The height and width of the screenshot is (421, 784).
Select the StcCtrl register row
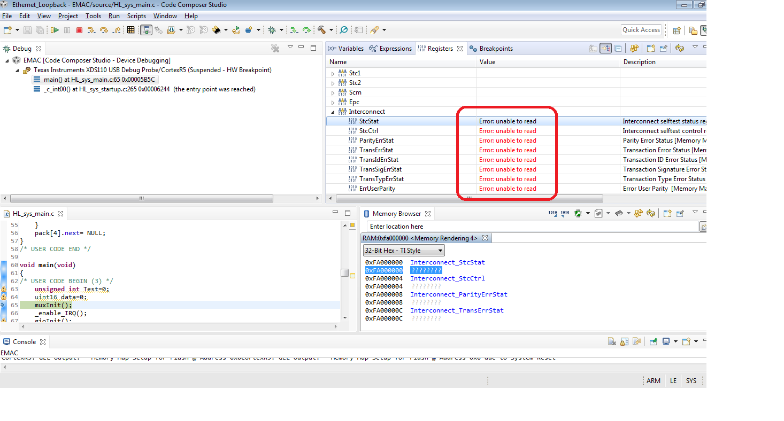tap(516, 131)
